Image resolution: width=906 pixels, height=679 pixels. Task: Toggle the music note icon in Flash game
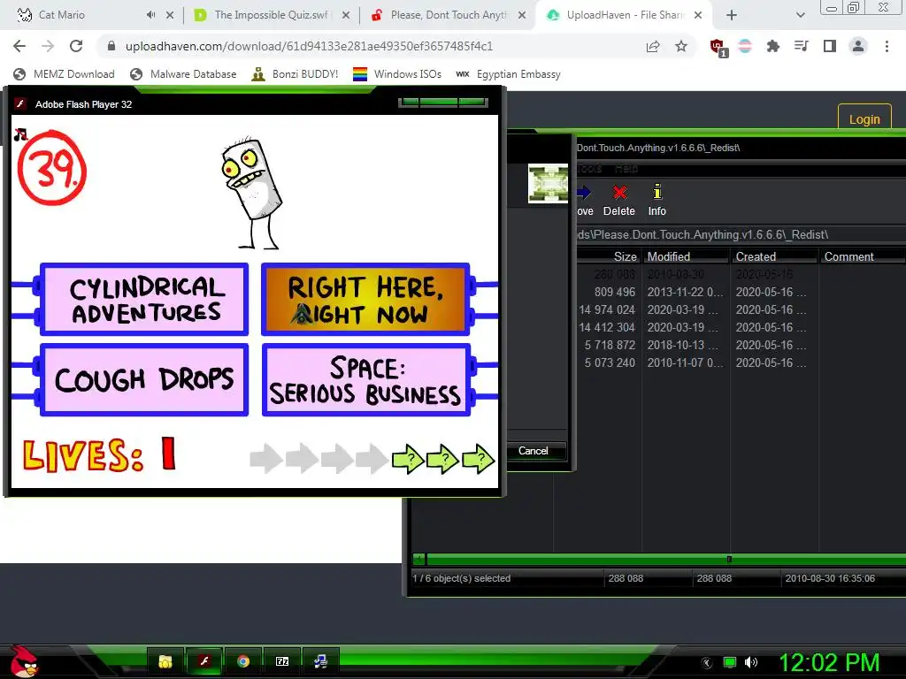(21, 134)
